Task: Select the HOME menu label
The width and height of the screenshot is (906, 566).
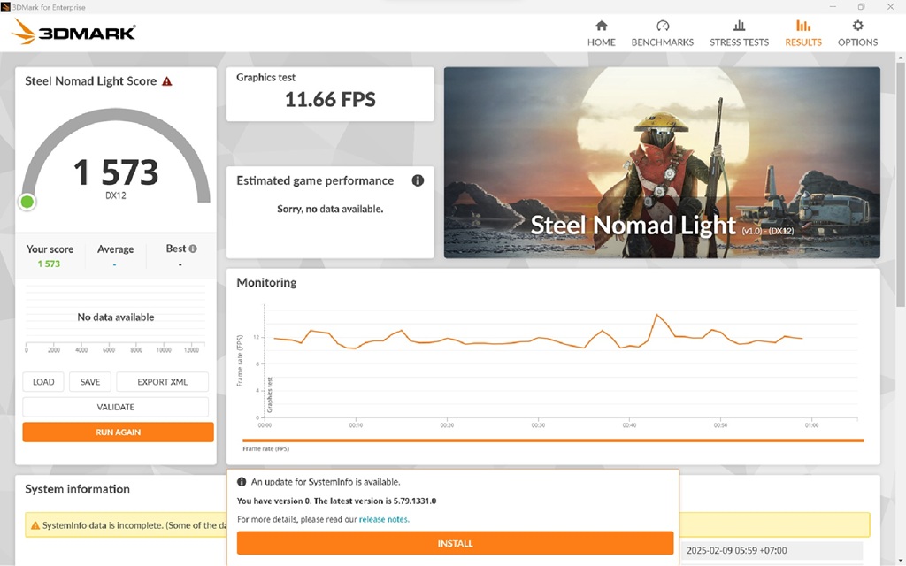Action: (x=602, y=42)
